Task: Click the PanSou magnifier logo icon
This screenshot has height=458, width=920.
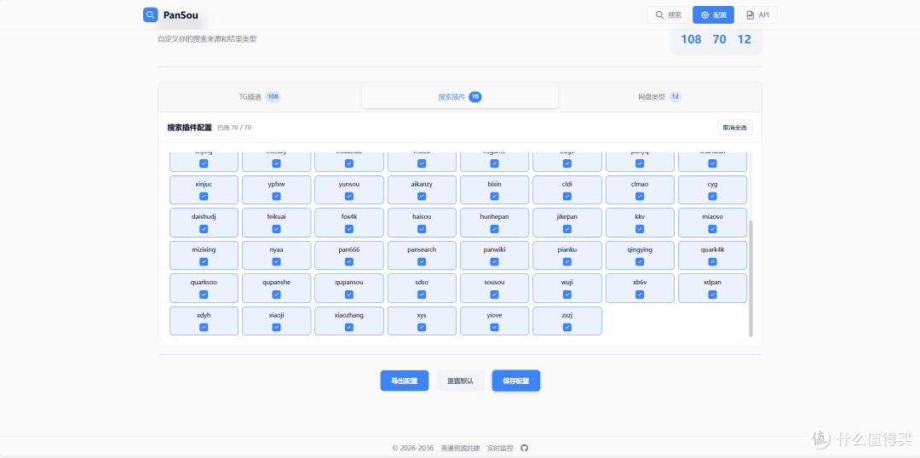Action: pyautogui.click(x=150, y=14)
